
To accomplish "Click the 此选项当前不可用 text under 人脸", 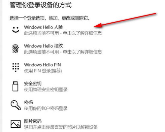I will [42, 33].
